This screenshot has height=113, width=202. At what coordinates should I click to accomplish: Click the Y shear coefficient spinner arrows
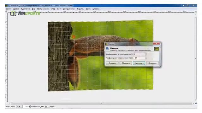coord(146,58)
